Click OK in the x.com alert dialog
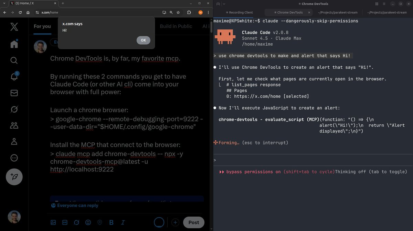Image resolution: width=413 pixels, height=231 pixels. click(x=143, y=40)
